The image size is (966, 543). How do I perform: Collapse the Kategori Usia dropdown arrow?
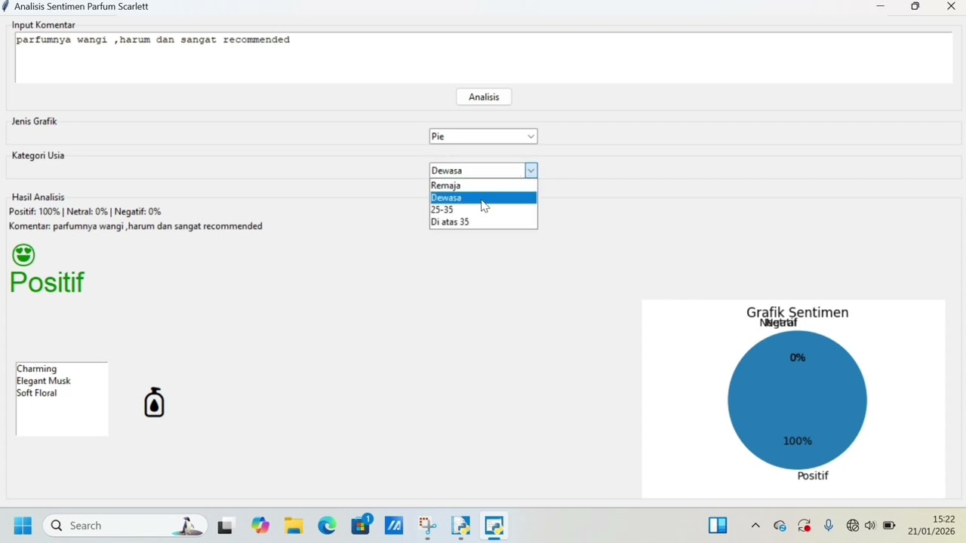tap(531, 171)
